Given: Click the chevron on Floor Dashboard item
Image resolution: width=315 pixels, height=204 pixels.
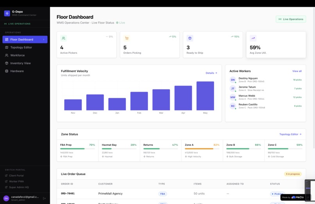Looking at the screenshot, I should (x=44, y=39).
